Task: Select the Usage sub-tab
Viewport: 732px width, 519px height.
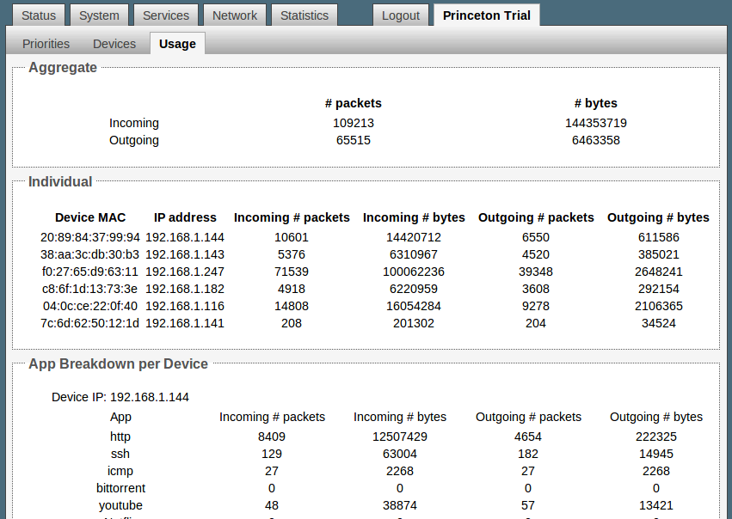Action: (177, 44)
